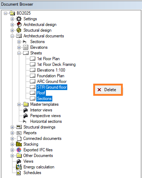
Task: Select the STR Ground floor sheet
Action: pyautogui.click(x=52, y=87)
